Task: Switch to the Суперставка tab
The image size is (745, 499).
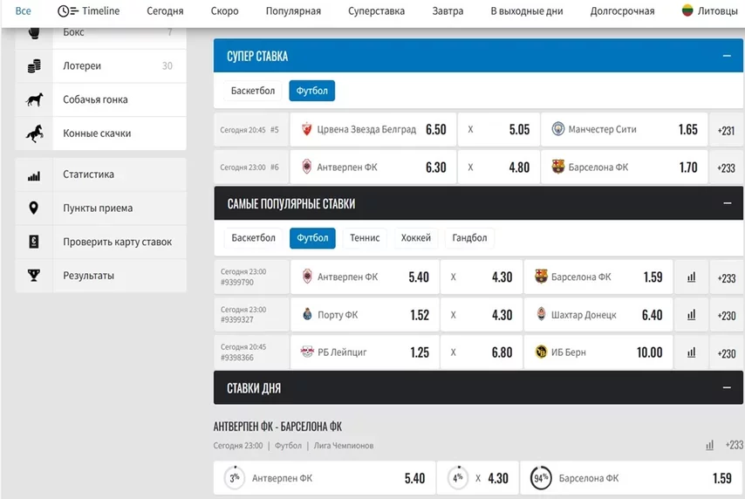Action: point(376,11)
